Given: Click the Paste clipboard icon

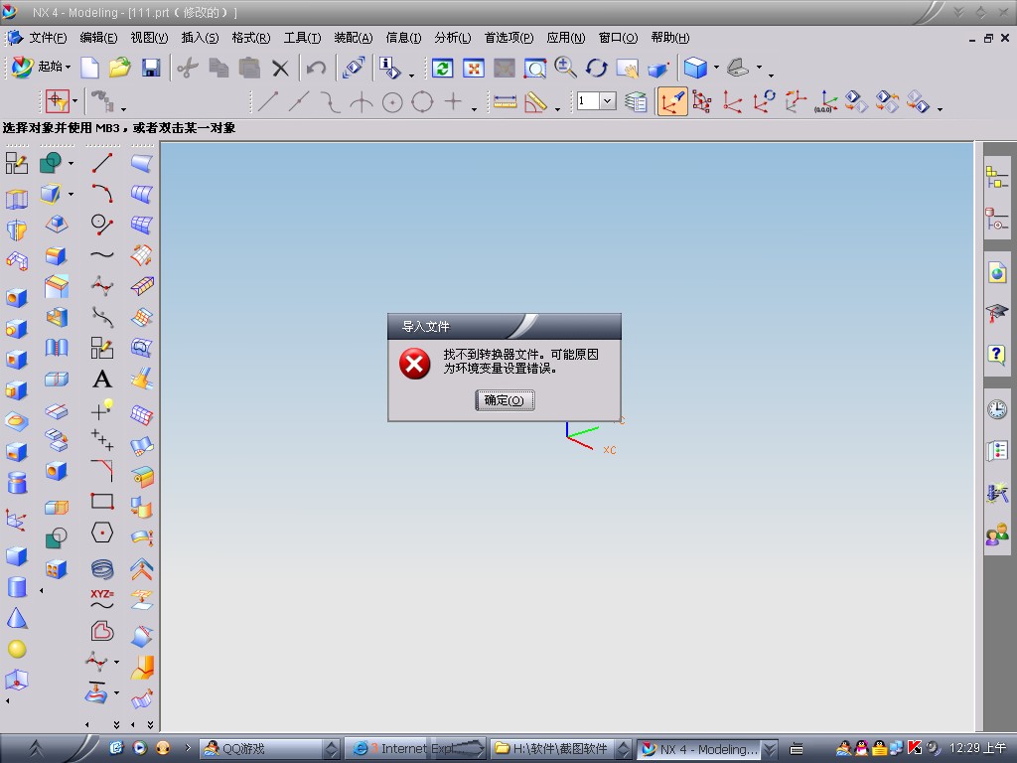Looking at the screenshot, I should tap(249, 68).
